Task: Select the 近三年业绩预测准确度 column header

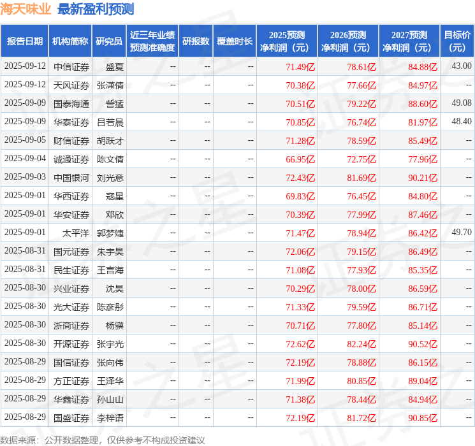Action: pos(152,41)
